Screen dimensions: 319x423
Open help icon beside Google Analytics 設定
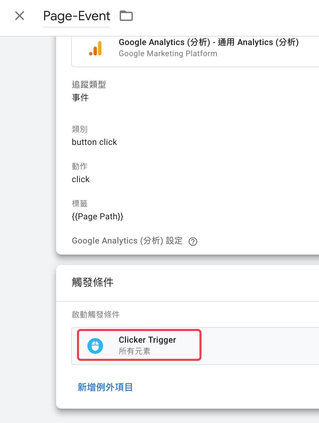coord(193,242)
